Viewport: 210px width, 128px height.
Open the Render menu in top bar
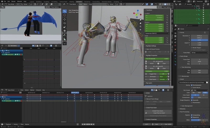13,1
